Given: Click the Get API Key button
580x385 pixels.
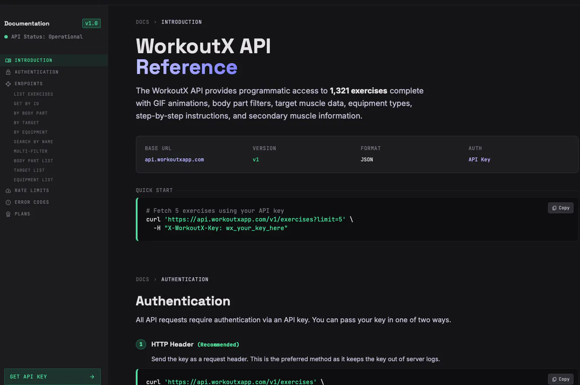Looking at the screenshot, I should pos(52,377).
